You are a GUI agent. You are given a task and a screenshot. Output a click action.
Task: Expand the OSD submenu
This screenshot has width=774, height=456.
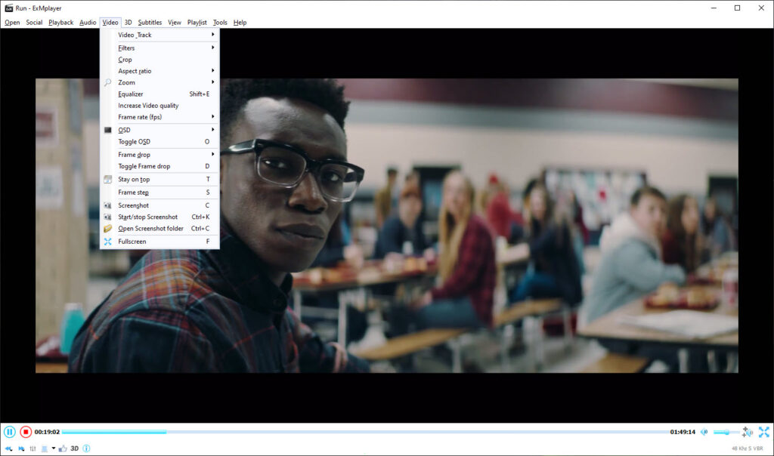pyautogui.click(x=160, y=130)
